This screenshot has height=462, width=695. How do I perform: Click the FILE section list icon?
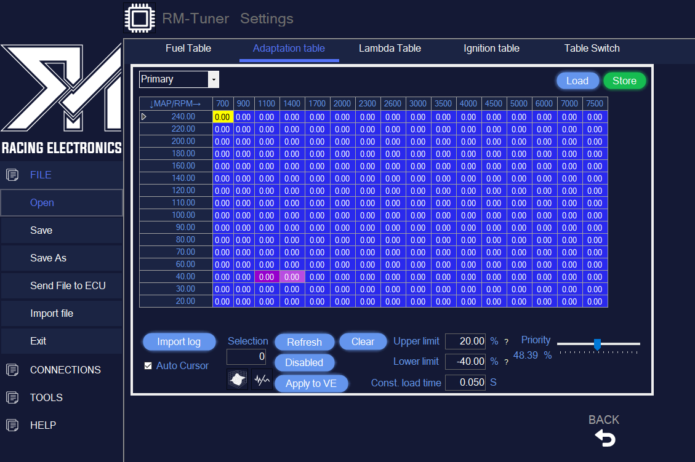(x=12, y=175)
